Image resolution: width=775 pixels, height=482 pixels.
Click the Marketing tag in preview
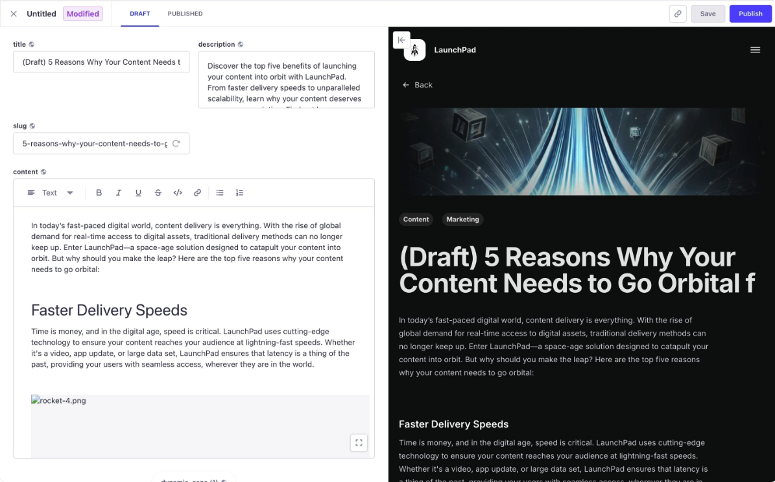click(462, 219)
